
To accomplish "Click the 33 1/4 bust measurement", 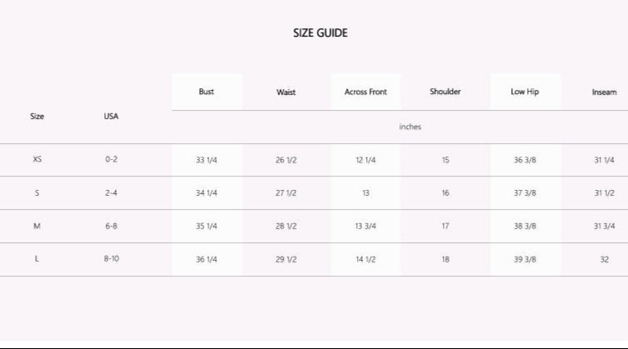I will pos(206,160).
